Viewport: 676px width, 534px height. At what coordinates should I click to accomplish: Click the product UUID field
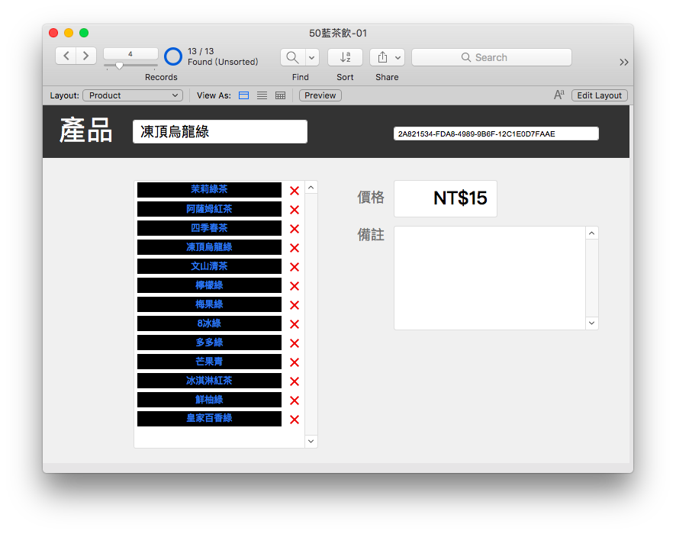tap(496, 133)
